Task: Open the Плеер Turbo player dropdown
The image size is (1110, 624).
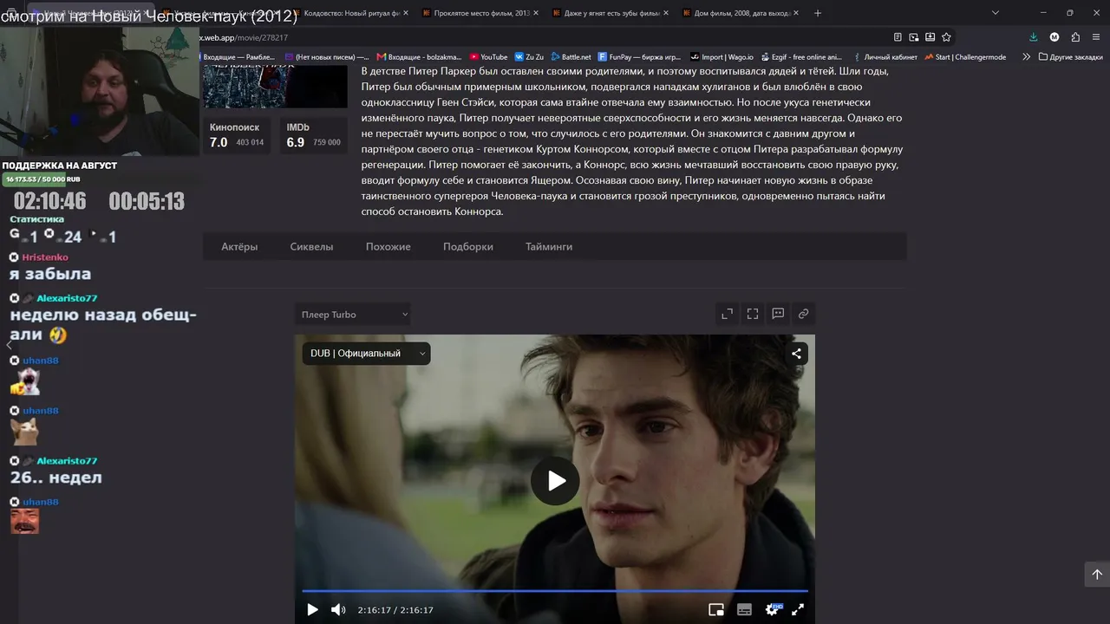Action: coord(353,315)
